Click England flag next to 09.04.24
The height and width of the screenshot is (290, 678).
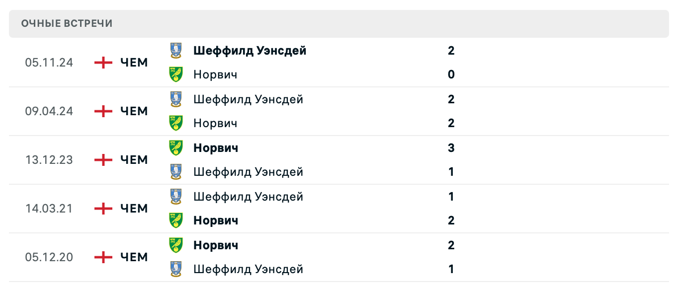(x=103, y=111)
